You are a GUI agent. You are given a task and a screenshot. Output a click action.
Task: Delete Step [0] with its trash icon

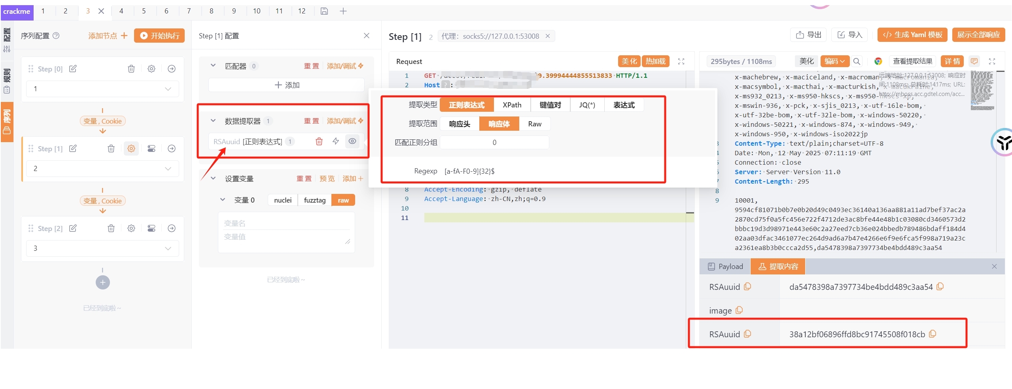click(x=131, y=69)
